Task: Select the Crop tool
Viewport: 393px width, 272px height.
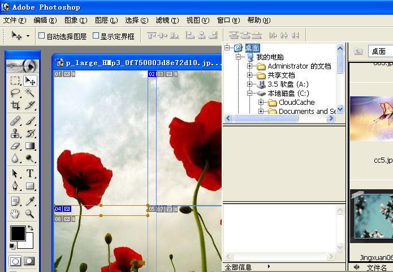Action: click(x=15, y=105)
